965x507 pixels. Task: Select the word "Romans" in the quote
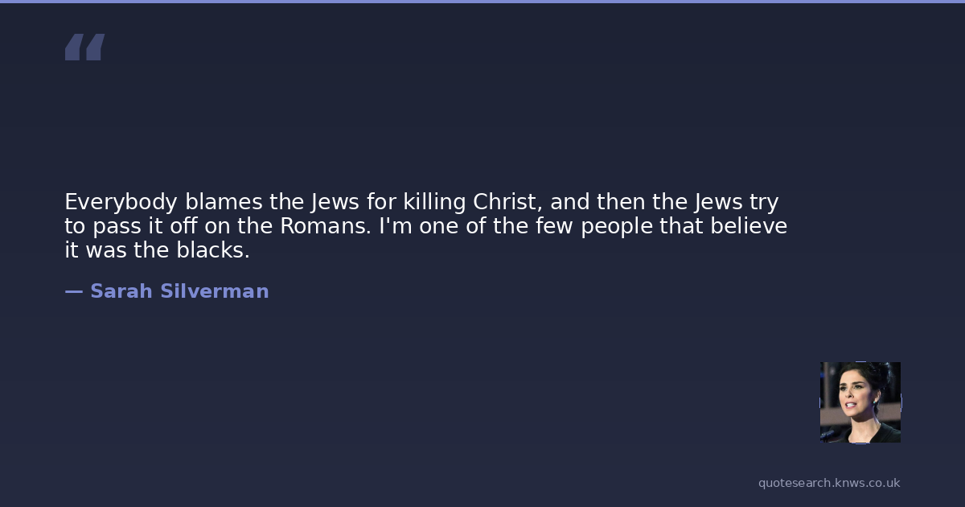coord(325,226)
